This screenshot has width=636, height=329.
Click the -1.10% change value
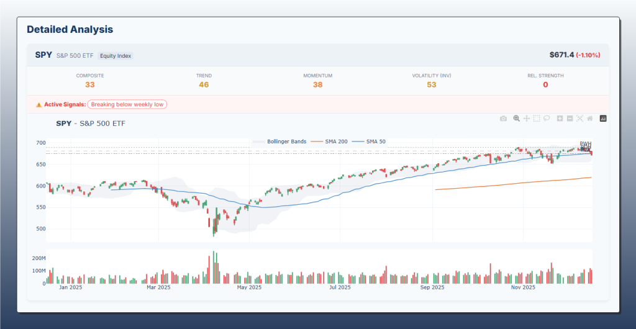point(588,55)
